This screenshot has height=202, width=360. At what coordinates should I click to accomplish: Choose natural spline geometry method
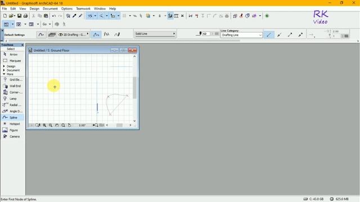tap(96, 35)
